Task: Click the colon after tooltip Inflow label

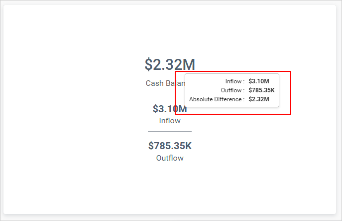Action: [x=244, y=81]
